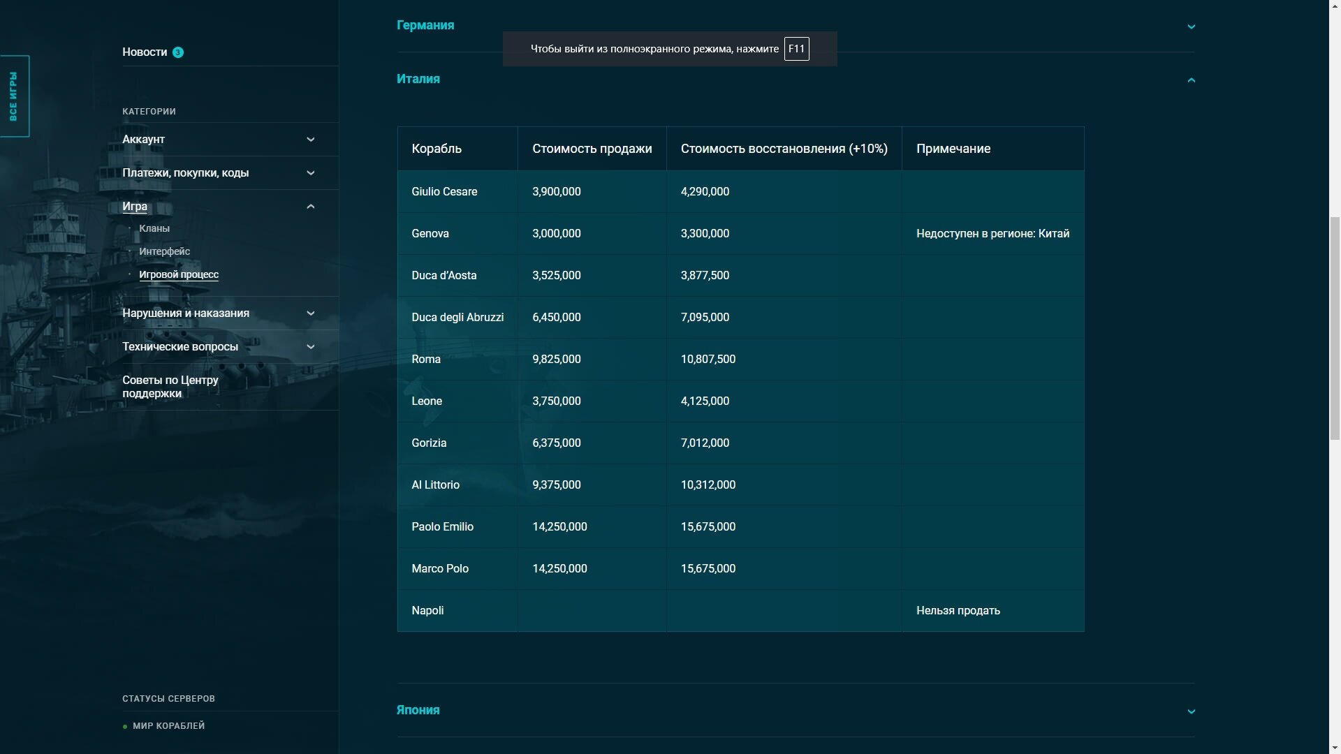Collapse the Игра category arrow
This screenshot has width=1341, height=754.
(311, 207)
